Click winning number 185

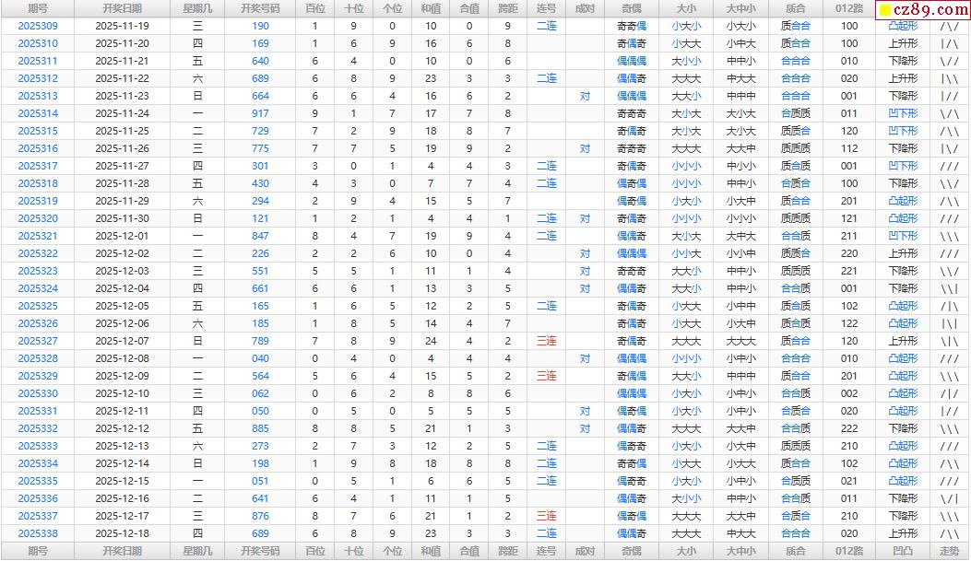pyautogui.click(x=261, y=323)
